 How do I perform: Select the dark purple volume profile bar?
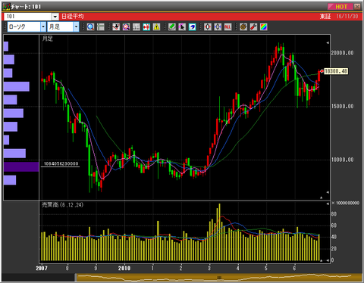21,167
